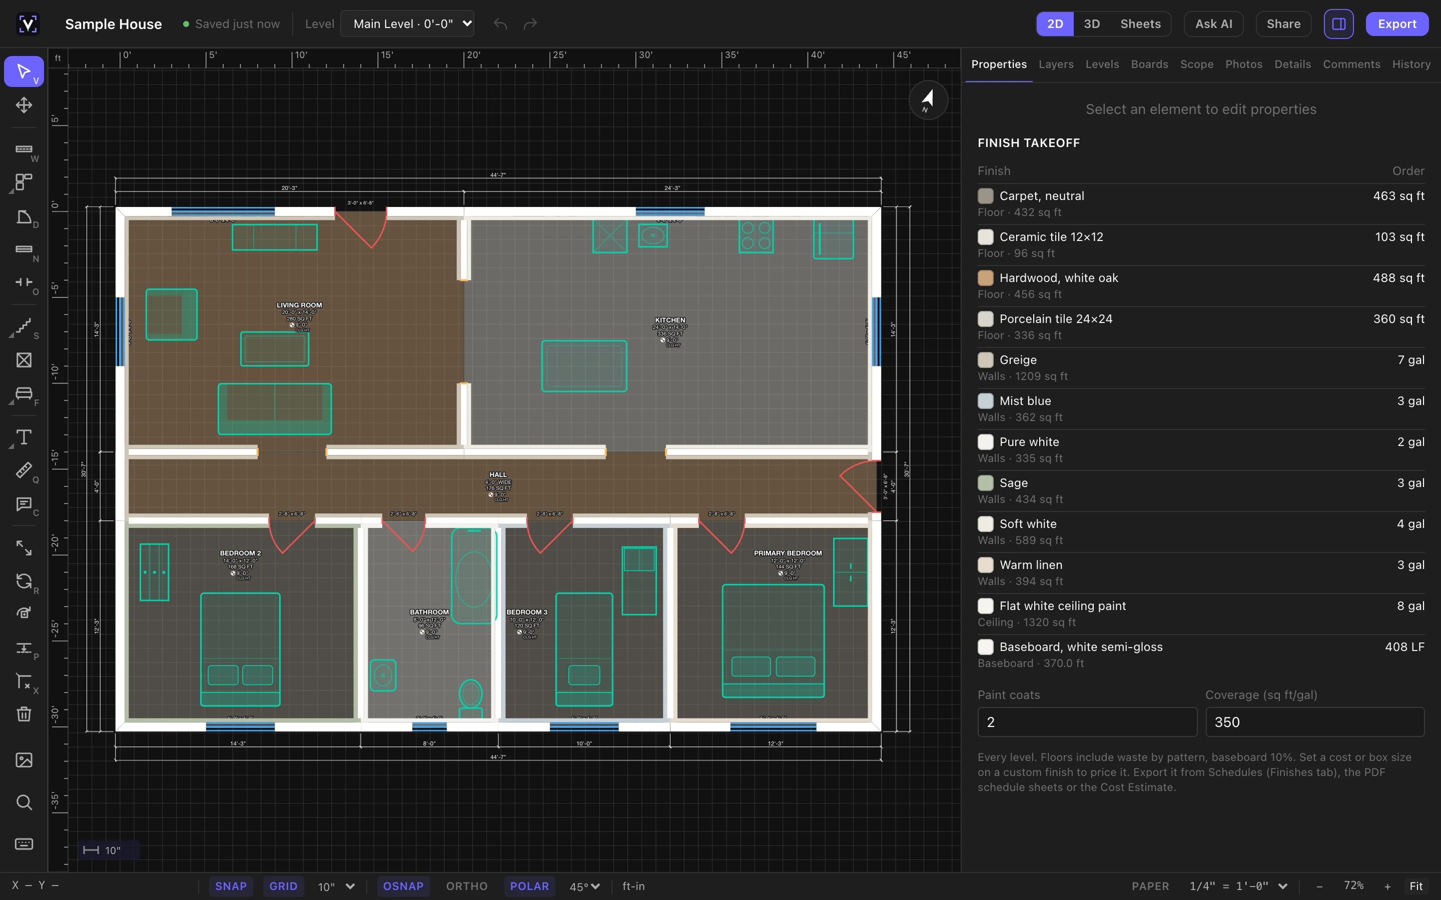Open the Furniture tool
The image size is (1441, 900).
(24, 393)
